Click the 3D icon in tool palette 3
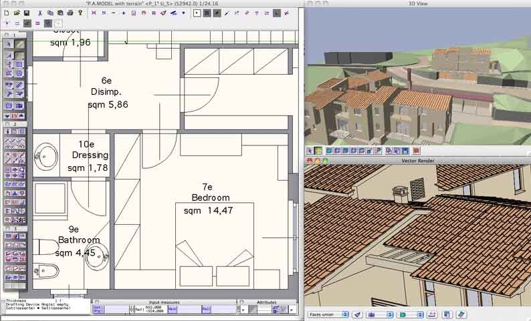This screenshot has height=321, width=531. point(9,236)
